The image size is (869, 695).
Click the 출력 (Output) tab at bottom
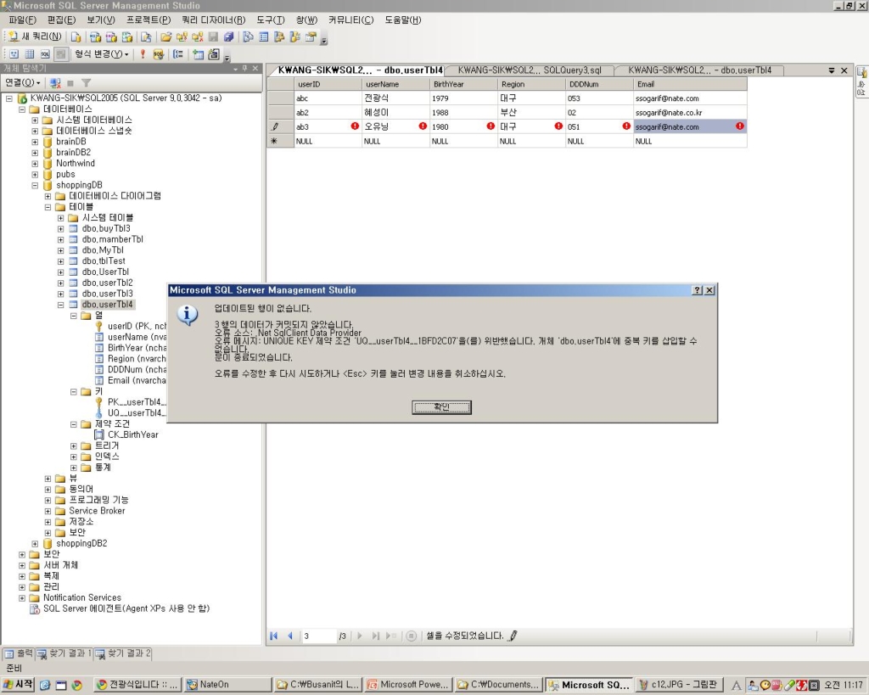pyautogui.click(x=19, y=653)
